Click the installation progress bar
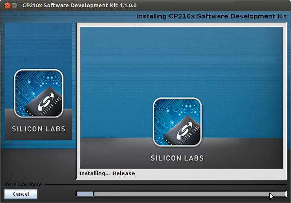 [181, 194]
